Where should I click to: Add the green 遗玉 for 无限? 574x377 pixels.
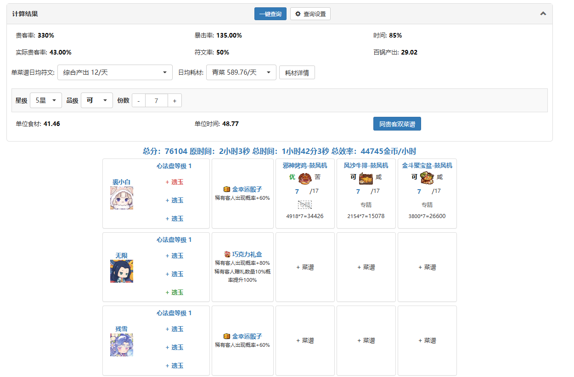(x=174, y=292)
